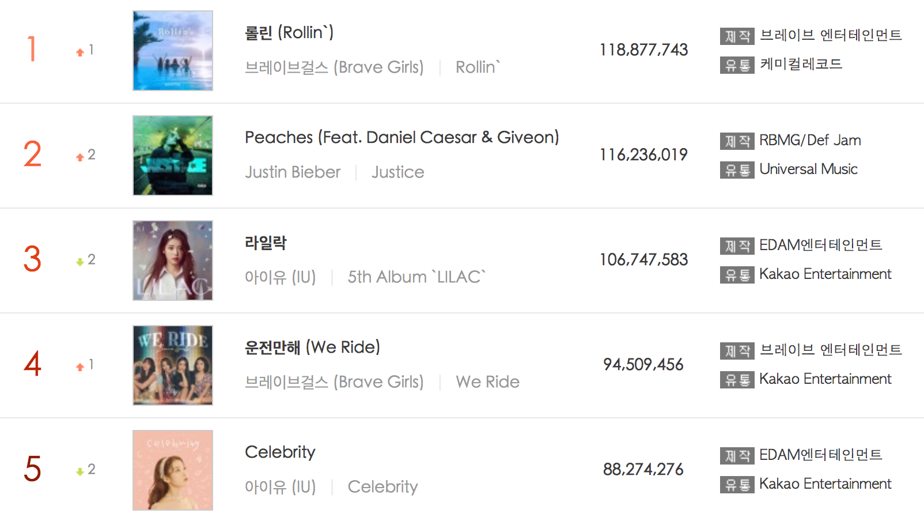The width and height of the screenshot is (924, 521).
Task: Click the rank-down arrow for Celebrity
Action: coord(80,471)
